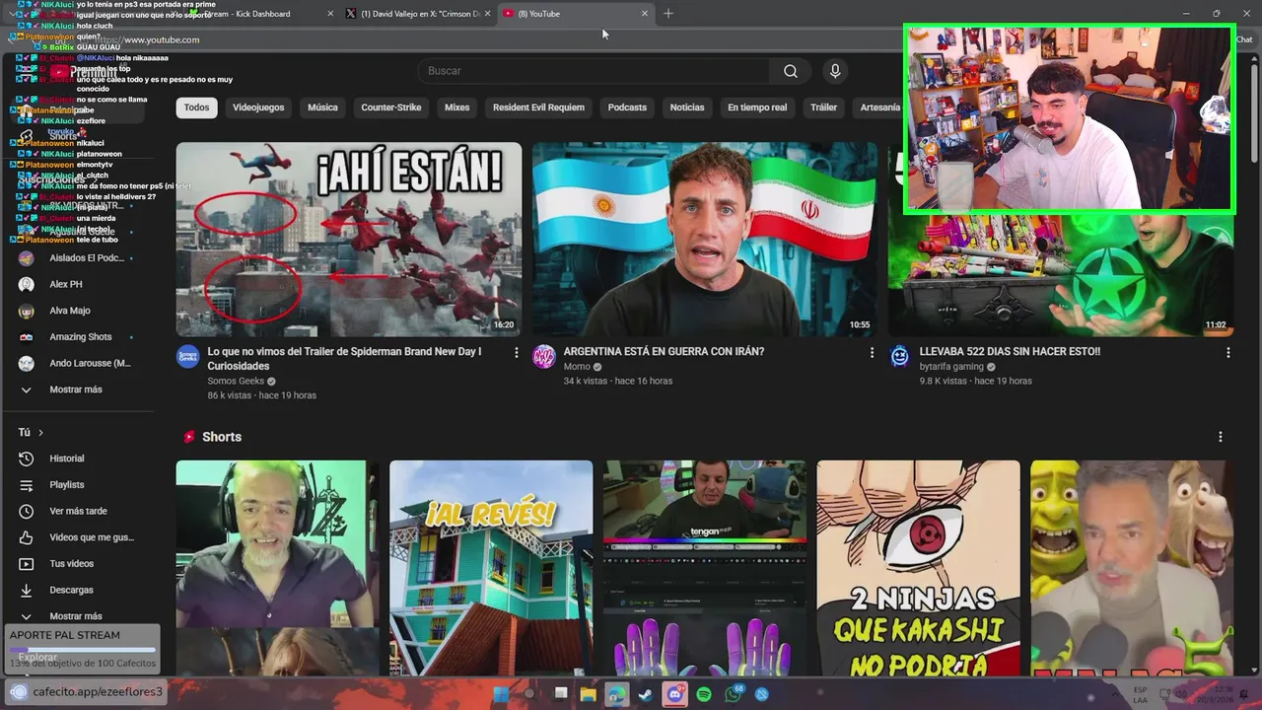Open WhatsApp from the taskbar

(x=734, y=694)
